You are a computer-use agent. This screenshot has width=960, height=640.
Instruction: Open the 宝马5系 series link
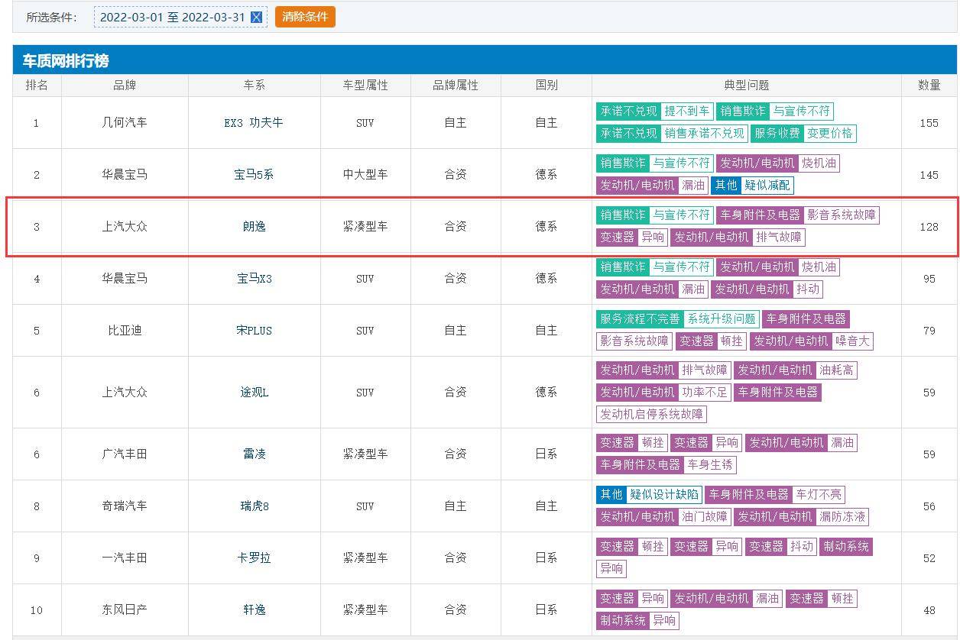click(x=254, y=175)
